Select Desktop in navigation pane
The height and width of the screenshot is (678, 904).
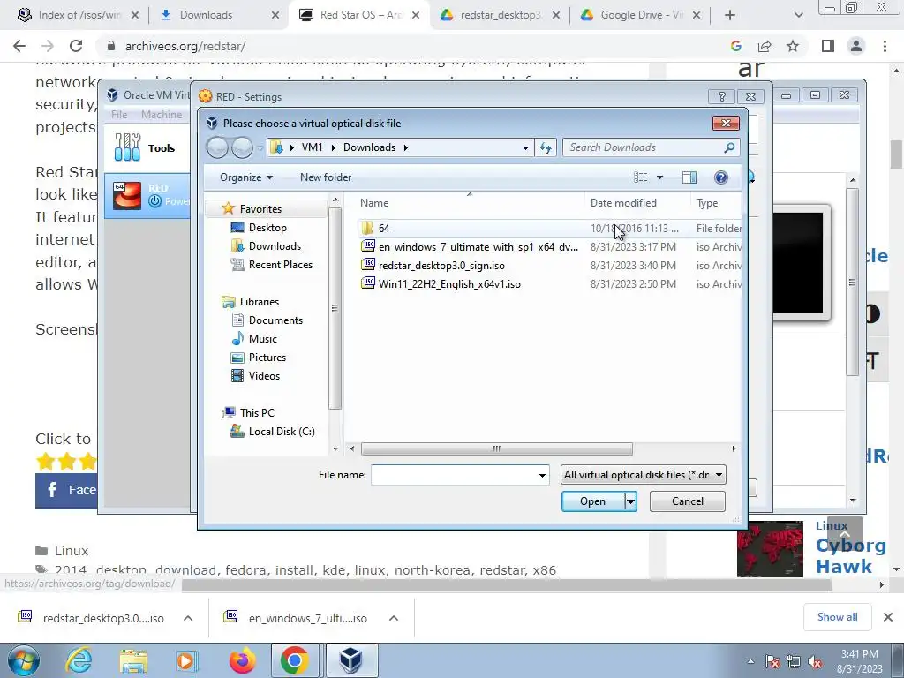(x=267, y=227)
